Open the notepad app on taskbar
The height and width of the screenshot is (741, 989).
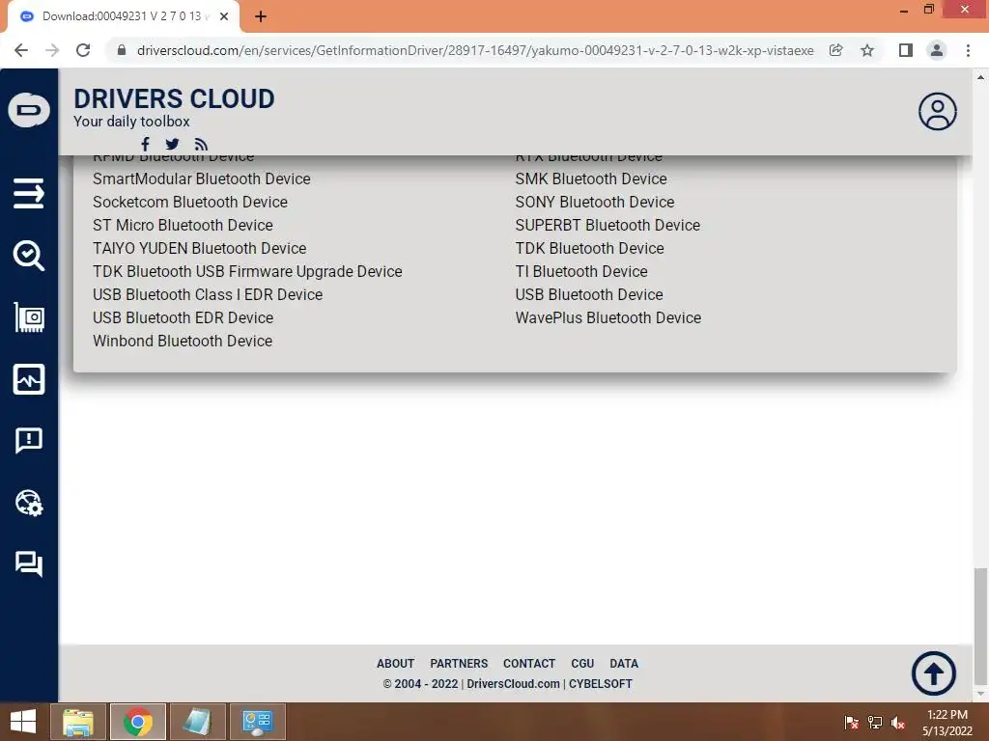197,722
